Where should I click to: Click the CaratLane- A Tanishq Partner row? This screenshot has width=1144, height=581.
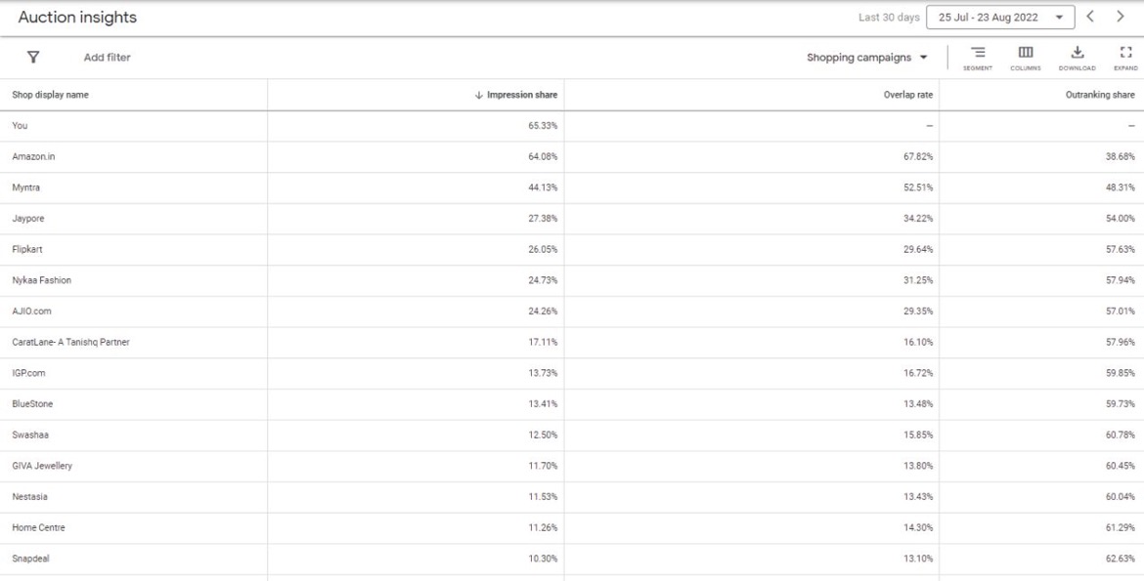point(572,342)
